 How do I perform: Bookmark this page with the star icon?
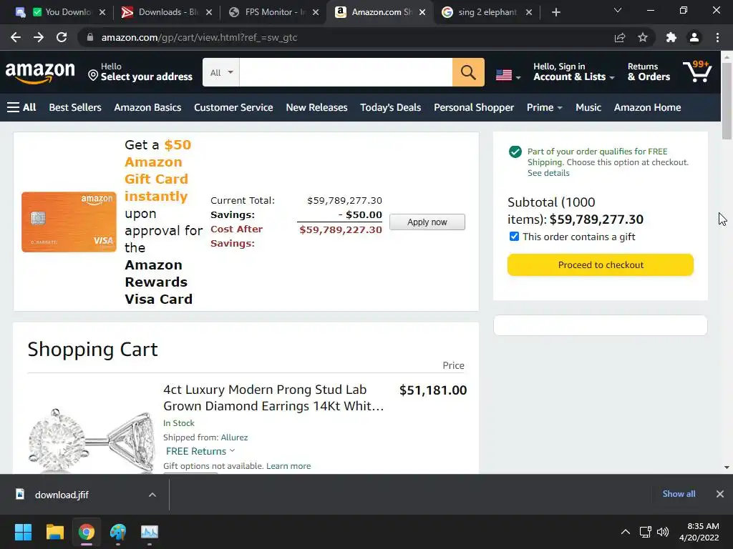[x=643, y=37]
